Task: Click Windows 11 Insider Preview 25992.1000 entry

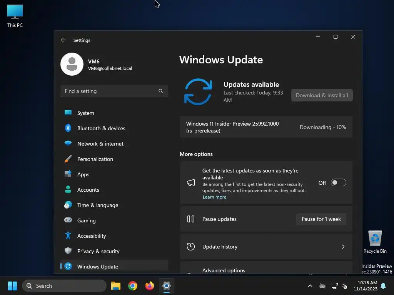Action: point(266,127)
